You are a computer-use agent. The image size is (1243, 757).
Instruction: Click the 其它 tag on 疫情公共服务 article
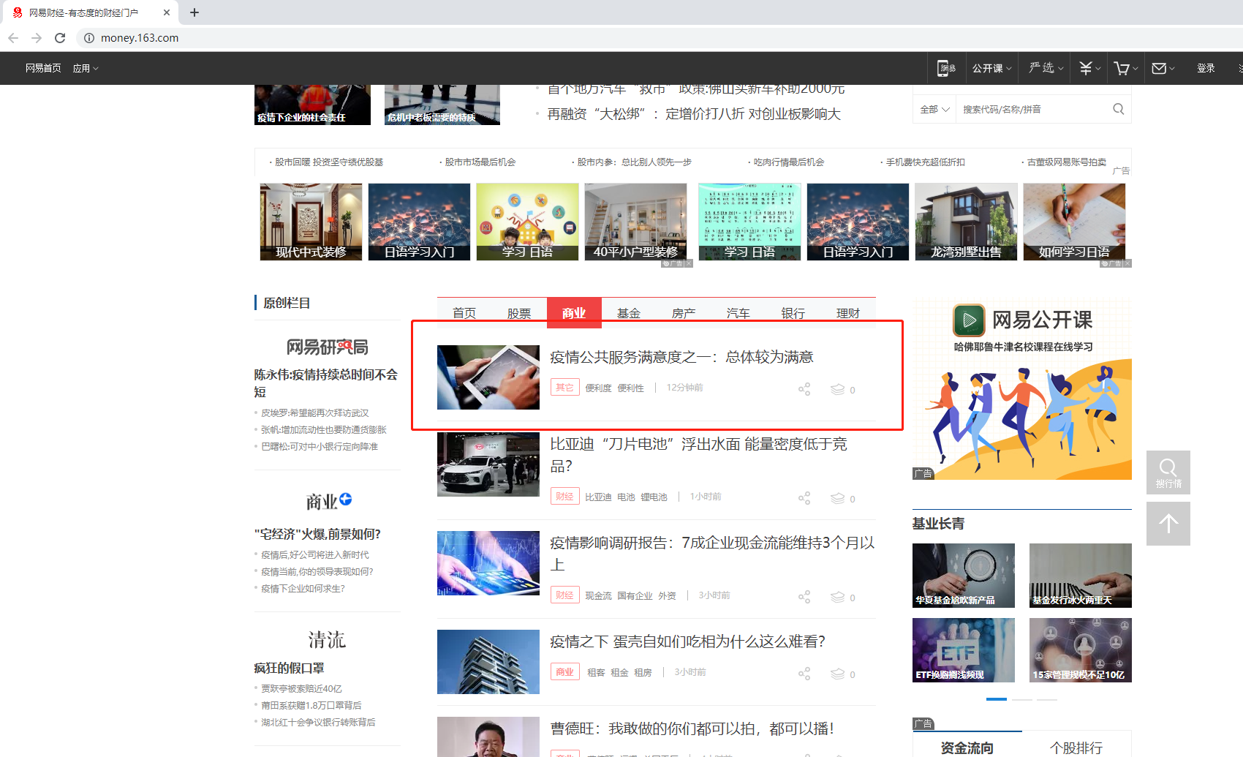click(565, 388)
